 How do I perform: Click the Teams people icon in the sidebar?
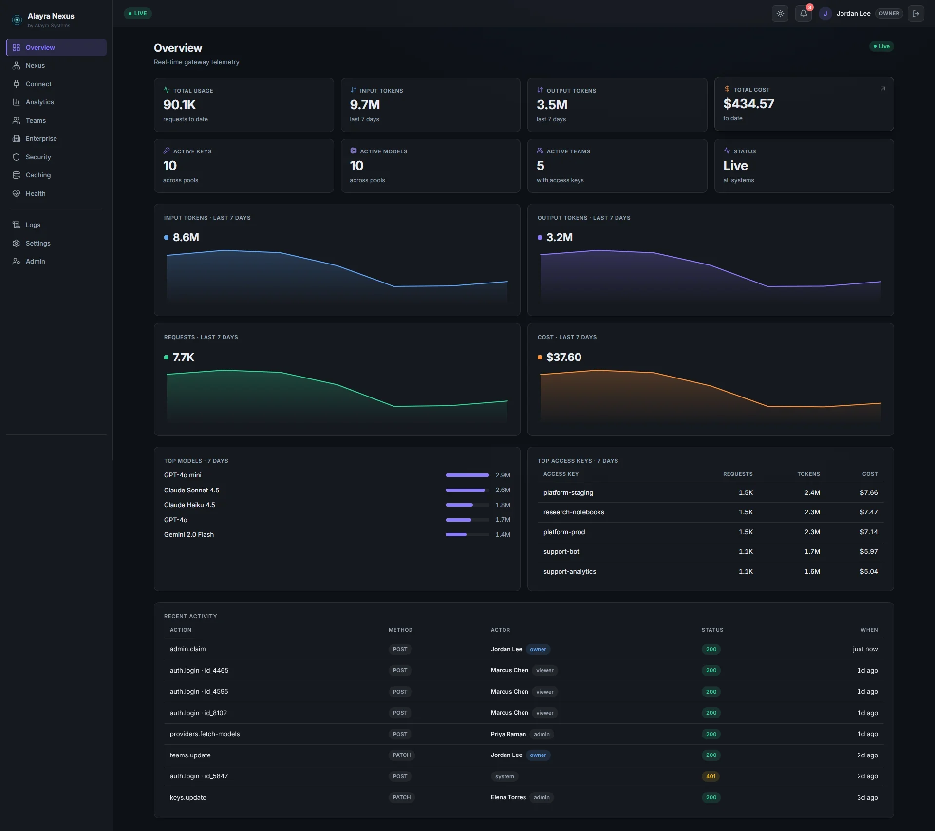click(x=16, y=120)
